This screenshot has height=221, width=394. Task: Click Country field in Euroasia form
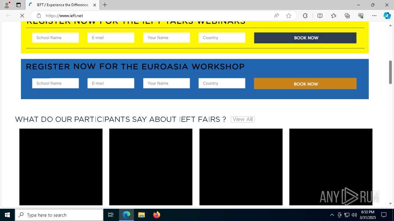tap(222, 83)
